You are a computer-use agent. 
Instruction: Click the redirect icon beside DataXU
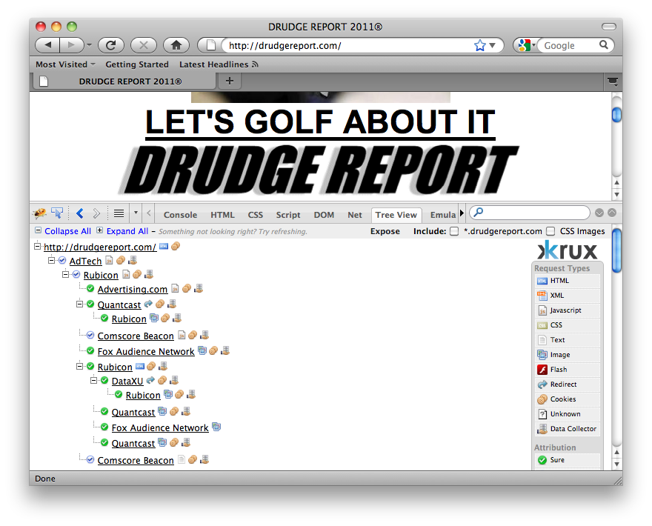point(150,380)
